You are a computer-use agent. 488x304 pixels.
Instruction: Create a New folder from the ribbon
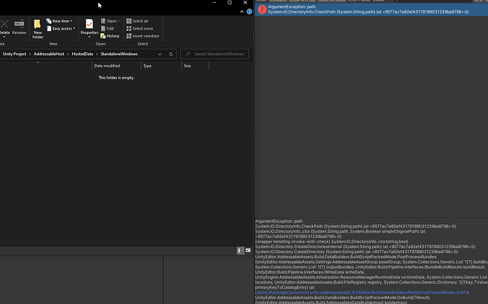tap(37, 29)
